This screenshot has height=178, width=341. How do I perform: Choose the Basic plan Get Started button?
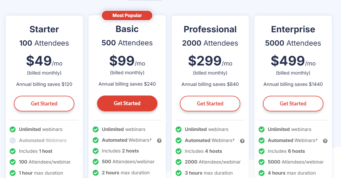[127, 103]
